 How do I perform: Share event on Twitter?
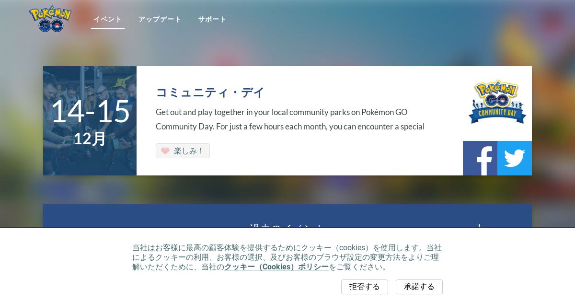pos(515,158)
